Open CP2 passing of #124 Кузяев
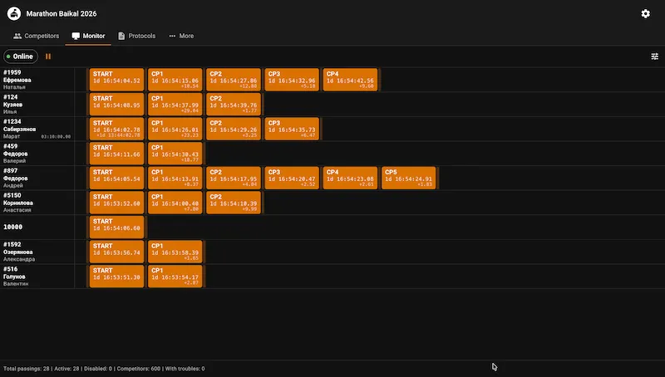665x377 pixels. (234, 104)
